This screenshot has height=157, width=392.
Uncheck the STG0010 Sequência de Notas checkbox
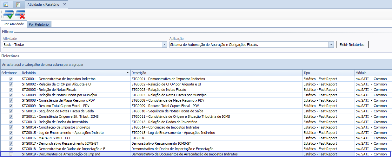pos(11,111)
